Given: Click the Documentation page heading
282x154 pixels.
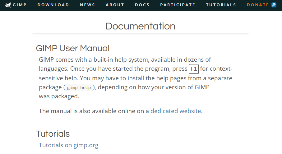Looking at the screenshot, I should 140,26.
